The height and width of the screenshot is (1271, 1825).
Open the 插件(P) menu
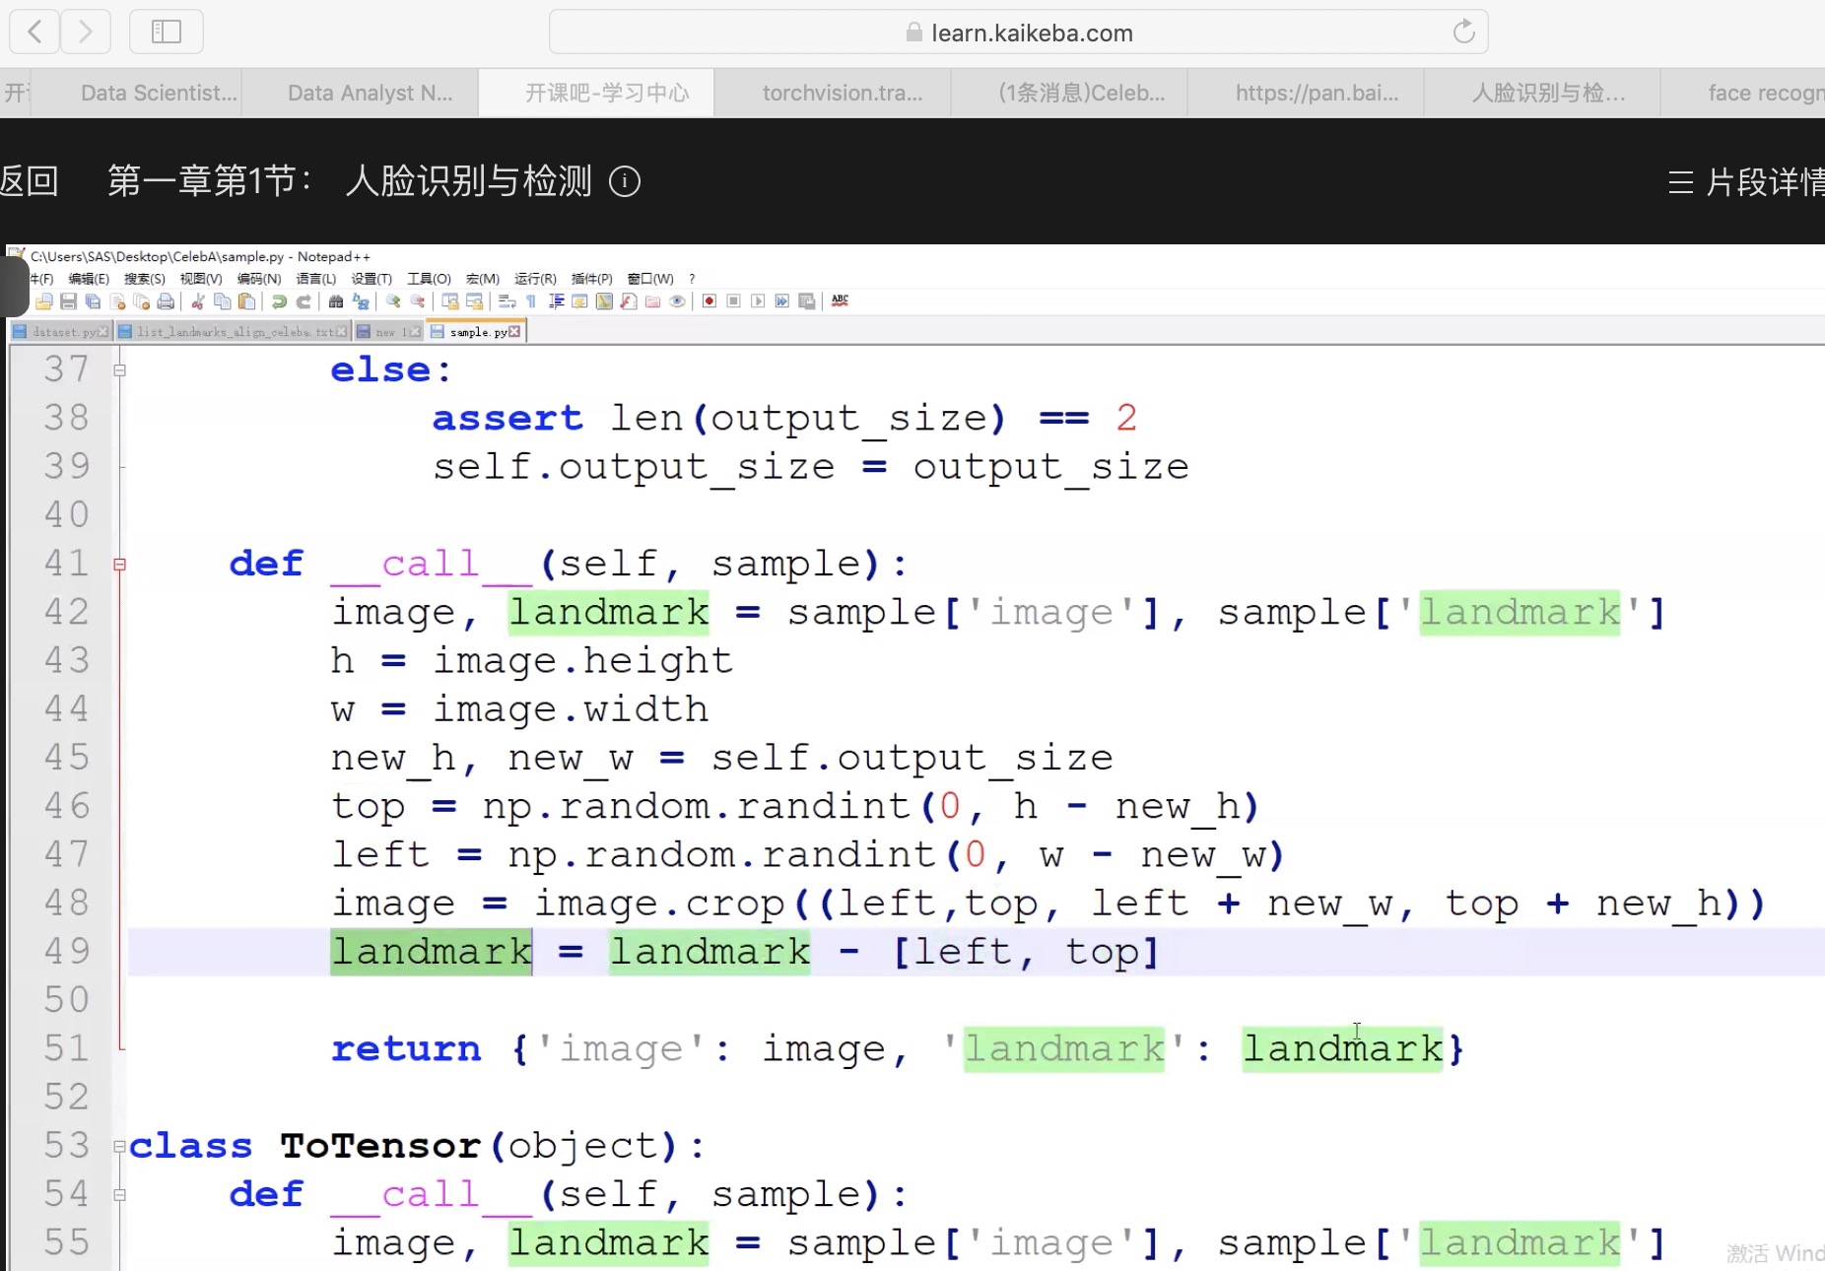[592, 279]
